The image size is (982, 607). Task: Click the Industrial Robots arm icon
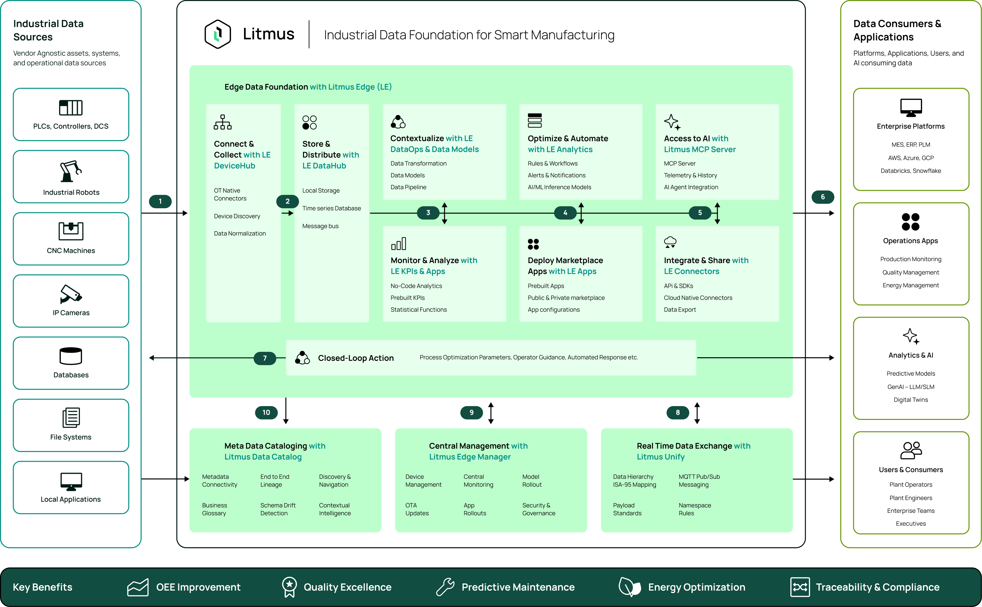click(x=71, y=171)
